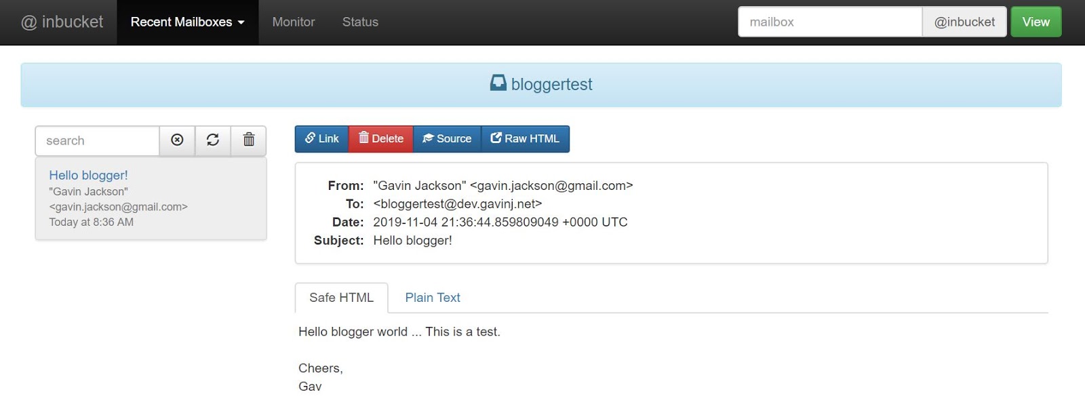1085x409 pixels.
Task: Click the bloggertest mailbox title
Action: coord(551,84)
